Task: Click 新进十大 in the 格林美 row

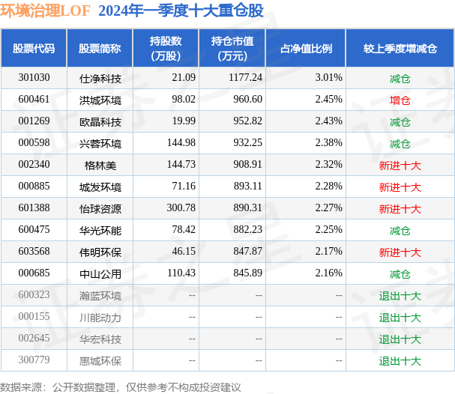Action: pyautogui.click(x=400, y=166)
